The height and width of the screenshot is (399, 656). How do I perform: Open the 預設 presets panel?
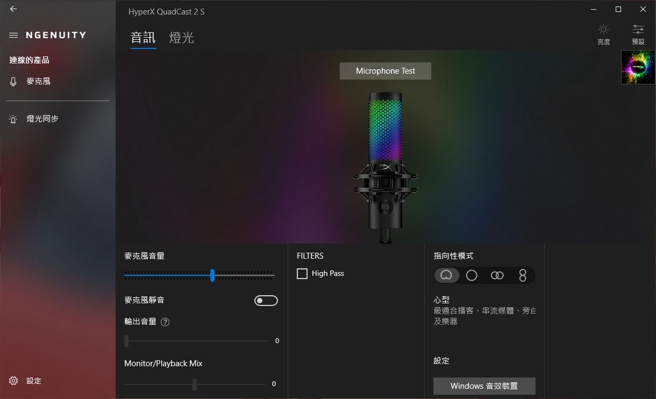pyautogui.click(x=638, y=34)
